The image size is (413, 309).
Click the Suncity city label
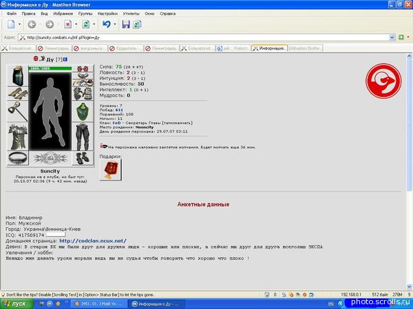coord(50,171)
